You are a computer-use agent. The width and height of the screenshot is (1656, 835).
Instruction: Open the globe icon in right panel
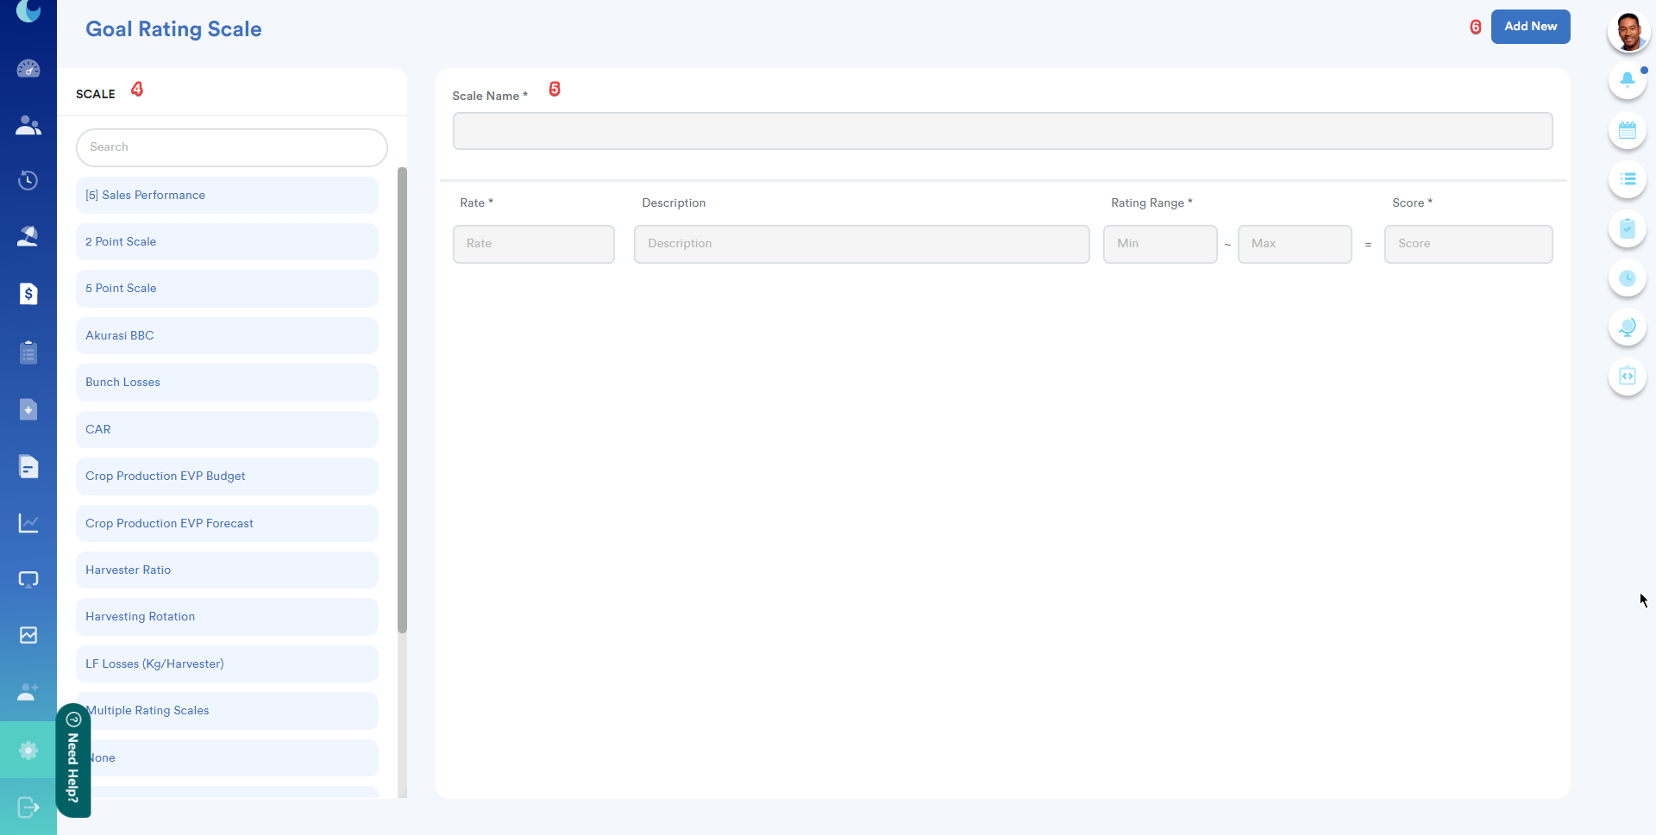click(1628, 327)
